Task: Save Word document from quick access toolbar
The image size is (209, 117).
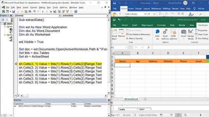Action: point(114,3)
